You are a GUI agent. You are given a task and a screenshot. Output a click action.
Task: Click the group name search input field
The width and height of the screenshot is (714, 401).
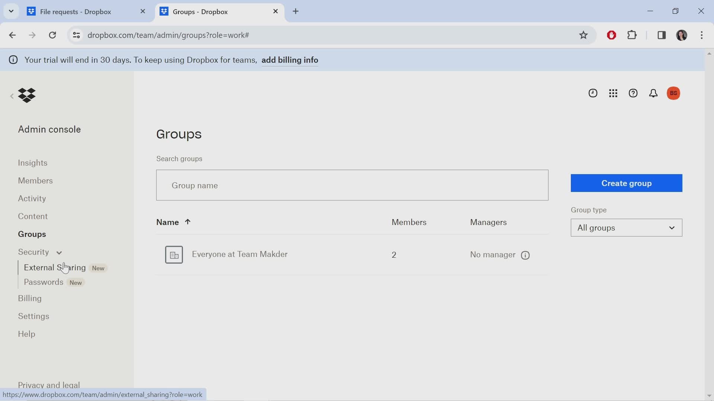coord(352,185)
